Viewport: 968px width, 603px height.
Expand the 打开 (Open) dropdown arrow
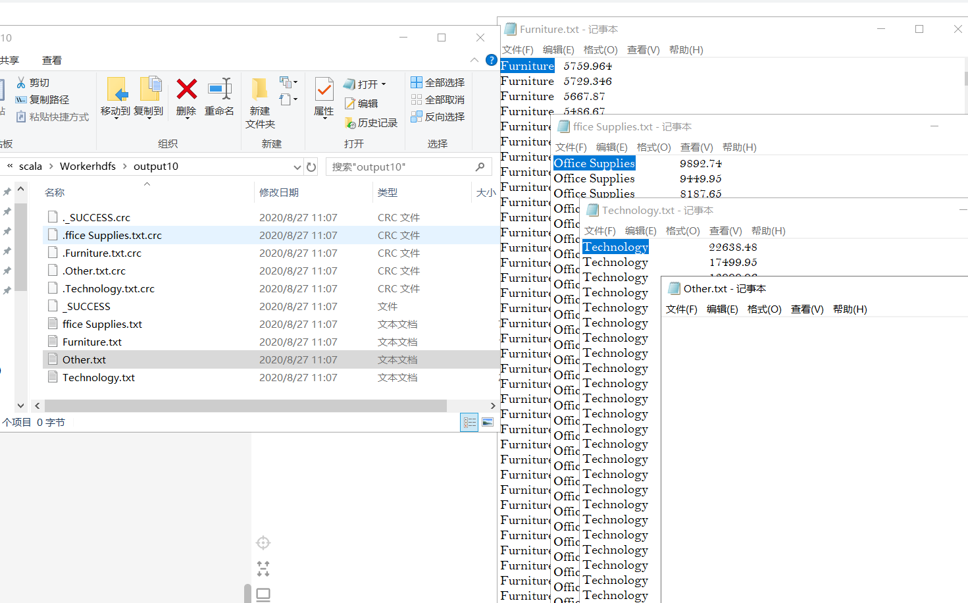(382, 84)
